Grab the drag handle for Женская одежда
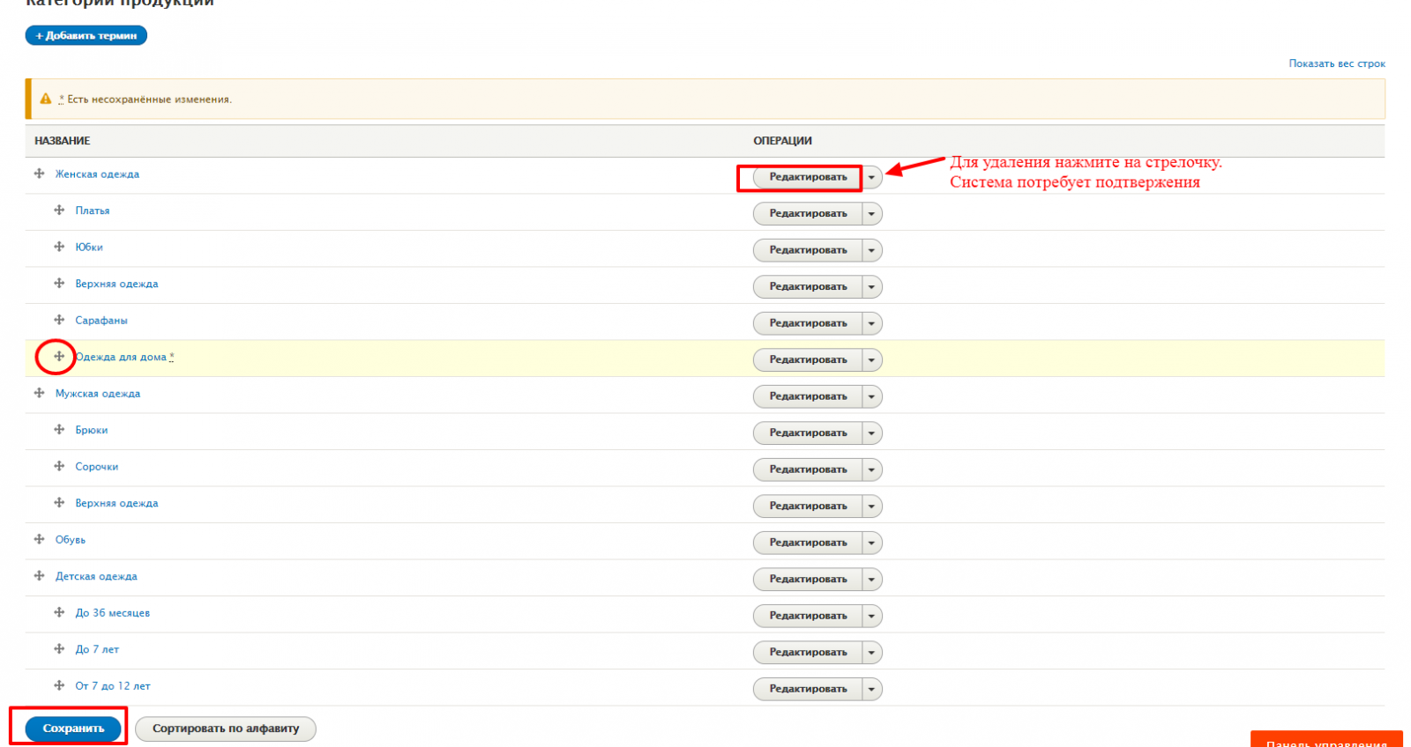The image size is (1411, 747). point(39,174)
